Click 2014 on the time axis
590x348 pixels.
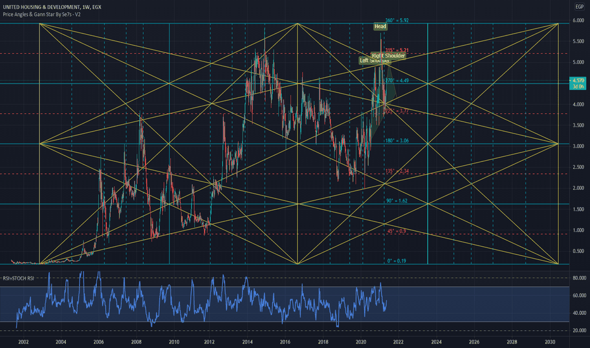248,342
